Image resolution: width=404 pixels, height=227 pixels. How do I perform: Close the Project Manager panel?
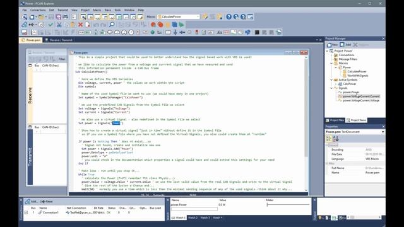click(x=383, y=38)
